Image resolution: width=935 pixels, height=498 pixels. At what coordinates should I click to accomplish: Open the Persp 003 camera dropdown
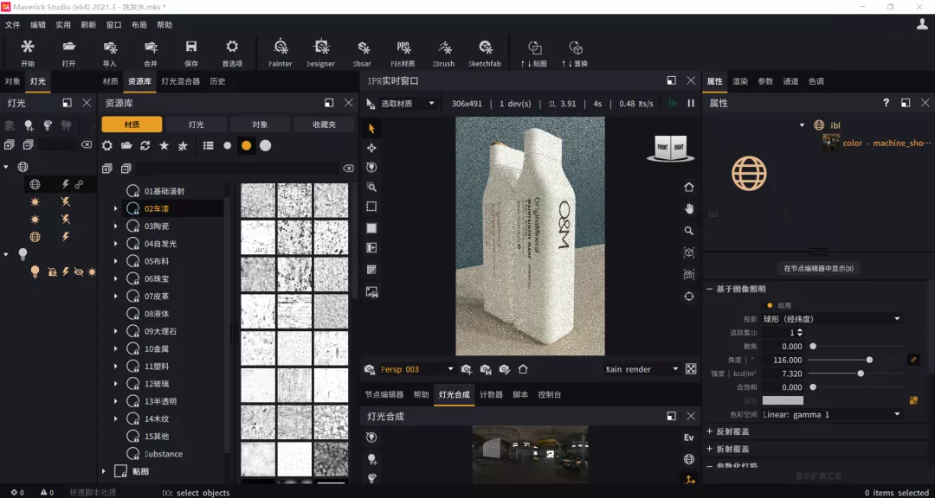tap(416, 369)
